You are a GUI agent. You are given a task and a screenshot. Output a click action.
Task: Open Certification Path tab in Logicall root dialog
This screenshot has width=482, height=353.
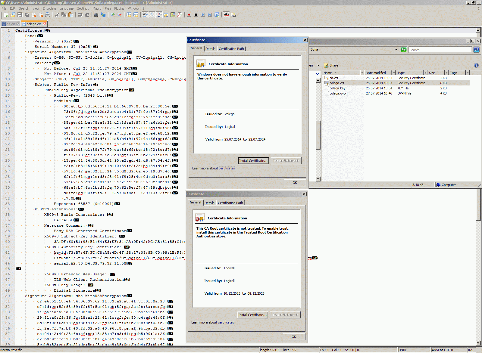point(230,203)
